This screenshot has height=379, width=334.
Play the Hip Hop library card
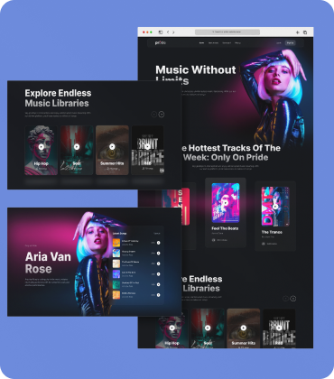pyautogui.click(x=42, y=147)
